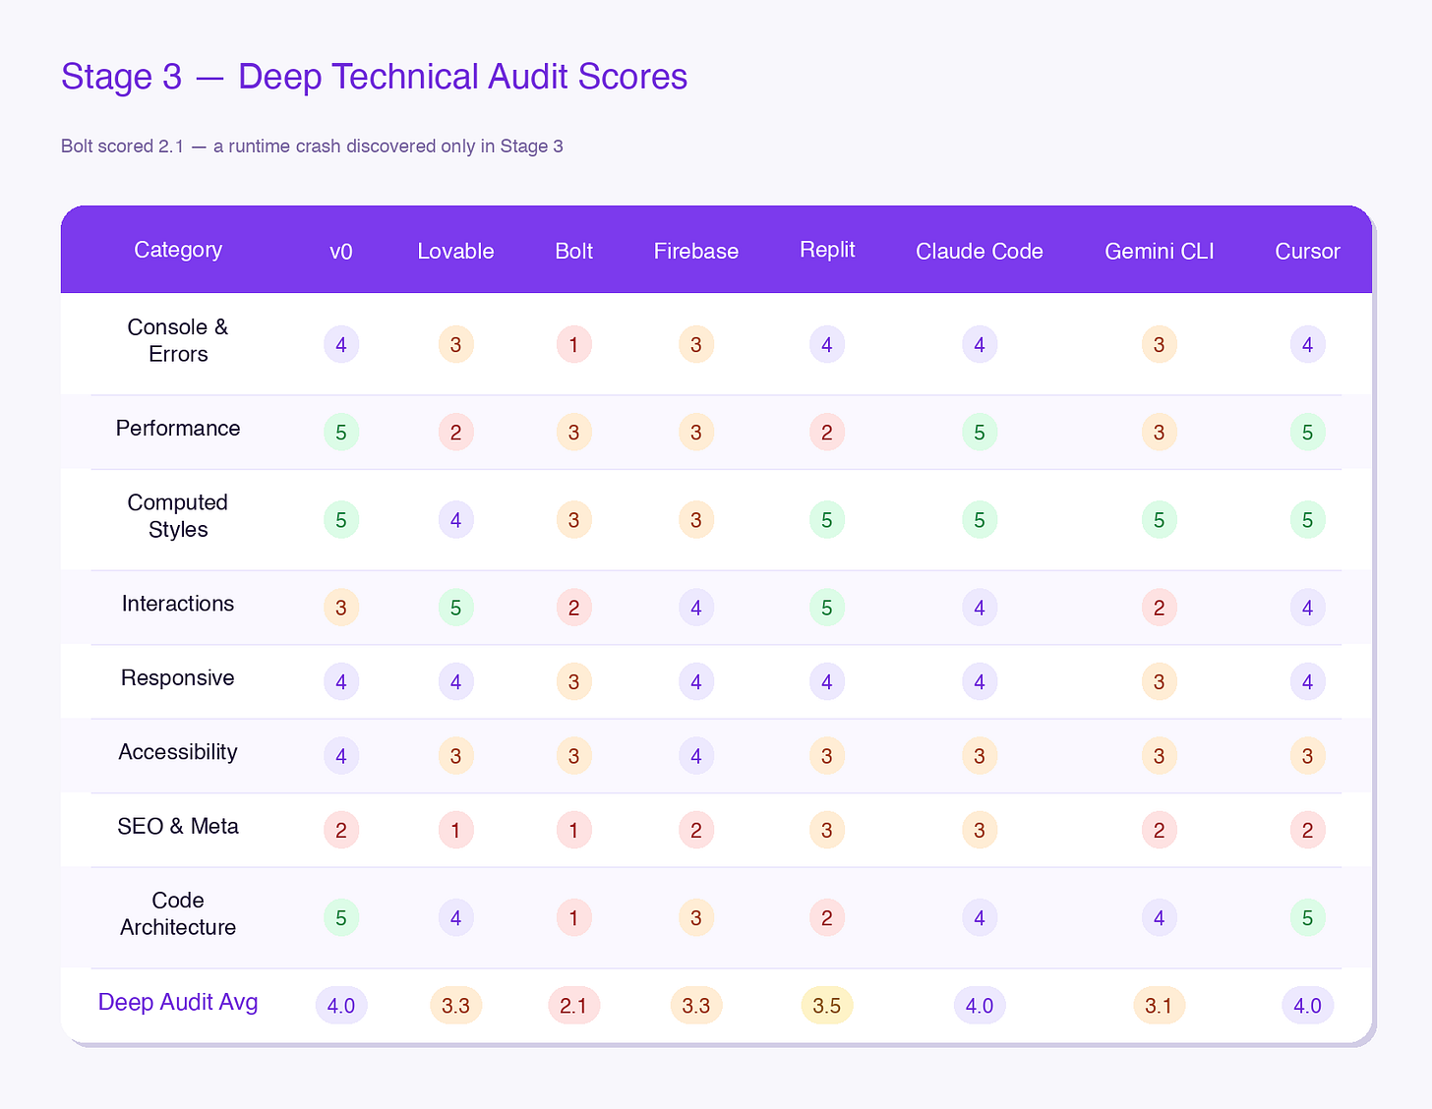Image resolution: width=1432 pixels, height=1109 pixels.
Task: Click the Deep Audit Avg label
Action: coord(178,1003)
